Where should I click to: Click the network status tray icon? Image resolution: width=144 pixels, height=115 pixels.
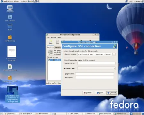(x=127, y=1)
